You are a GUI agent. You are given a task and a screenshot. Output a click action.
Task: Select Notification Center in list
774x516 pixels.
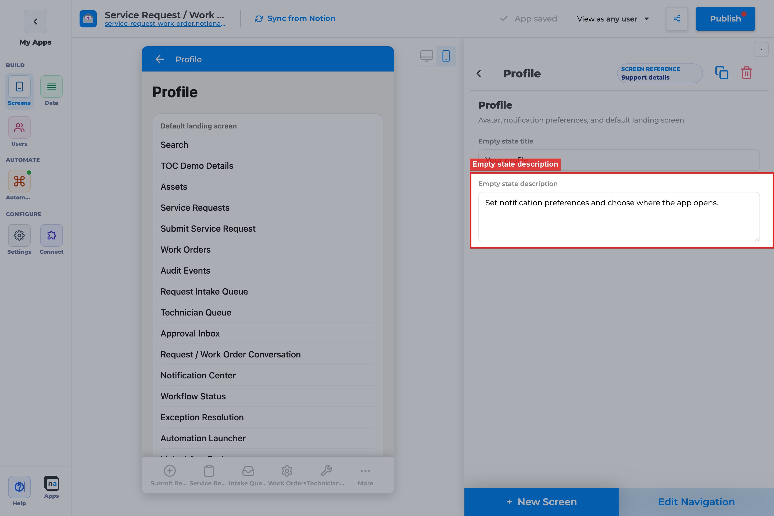[268, 375]
